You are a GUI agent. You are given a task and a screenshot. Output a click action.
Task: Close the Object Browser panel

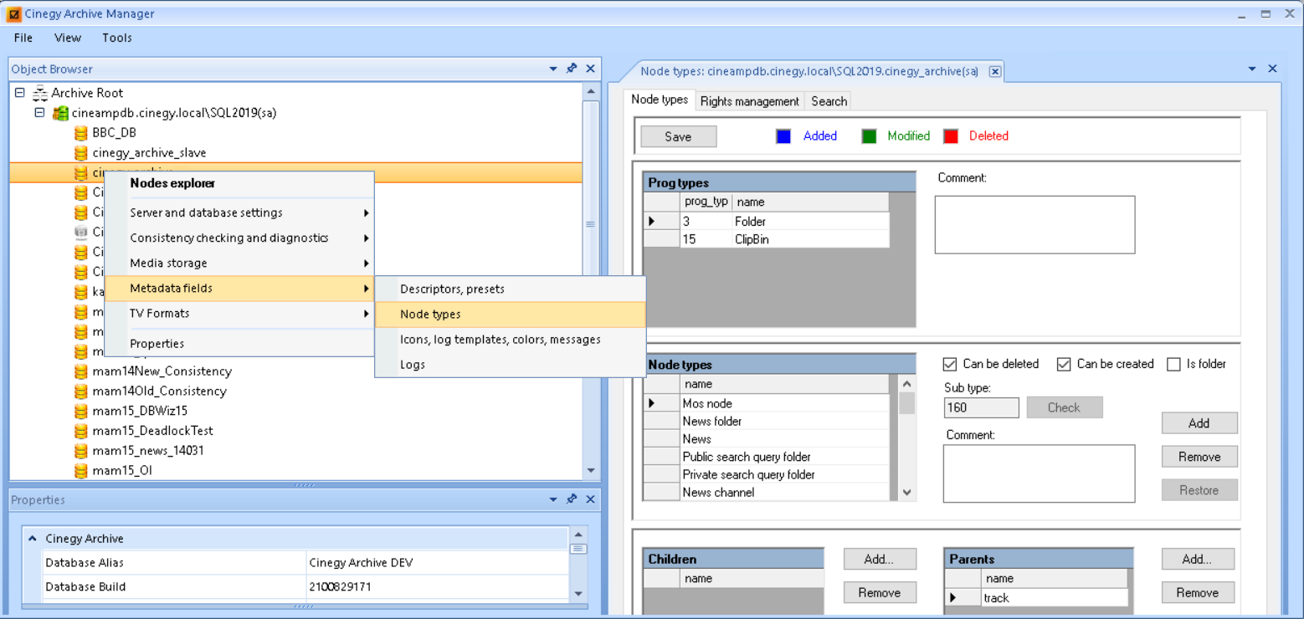click(x=590, y=69)
